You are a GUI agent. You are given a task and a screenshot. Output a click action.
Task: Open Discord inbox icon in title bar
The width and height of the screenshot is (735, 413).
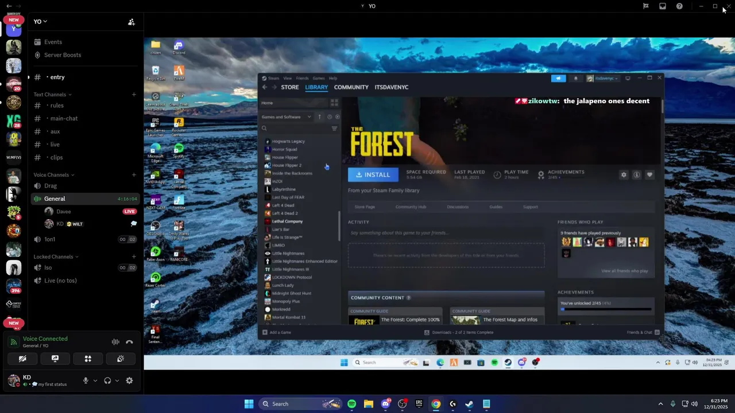(x=663, y=6)
